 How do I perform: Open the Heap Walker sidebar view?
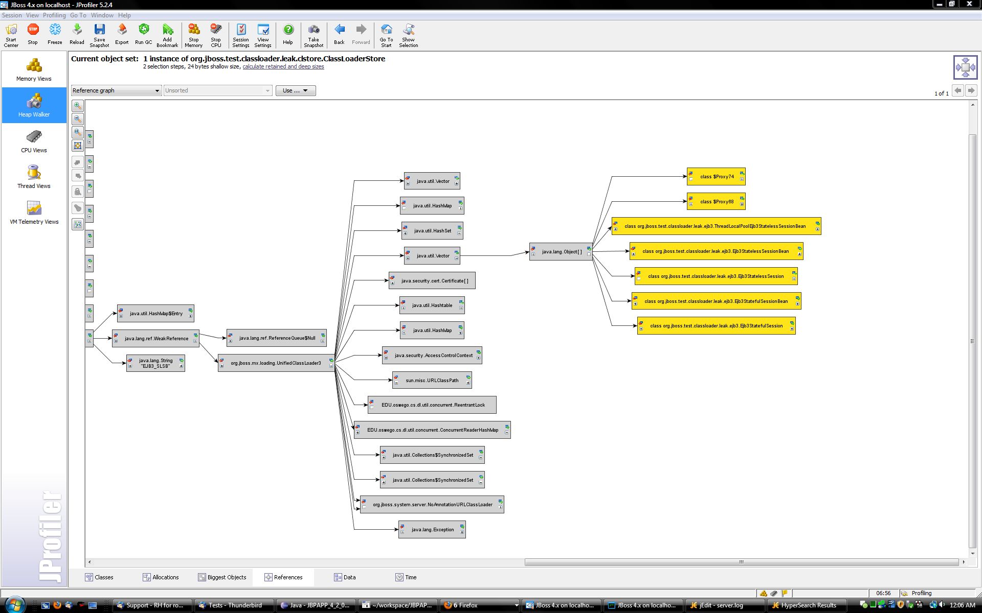point(34,105)
